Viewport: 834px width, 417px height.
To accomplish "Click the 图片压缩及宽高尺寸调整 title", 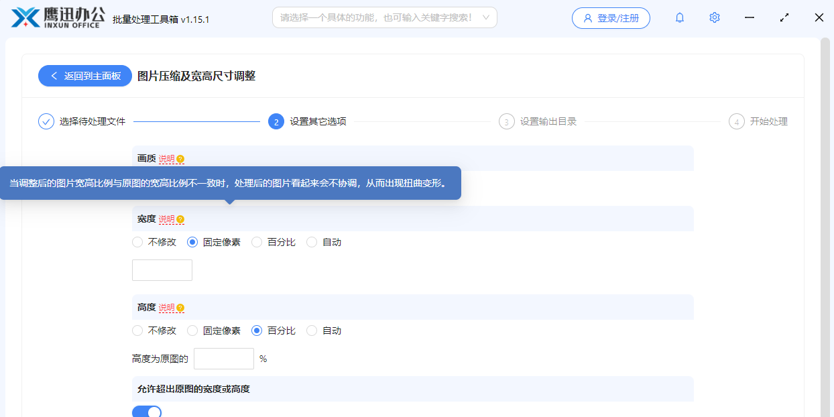I will coord(196,76).
